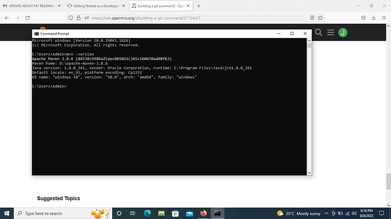Reload the page with the refresh icon
The image size is (391, 219).
[x=27, y=18]
